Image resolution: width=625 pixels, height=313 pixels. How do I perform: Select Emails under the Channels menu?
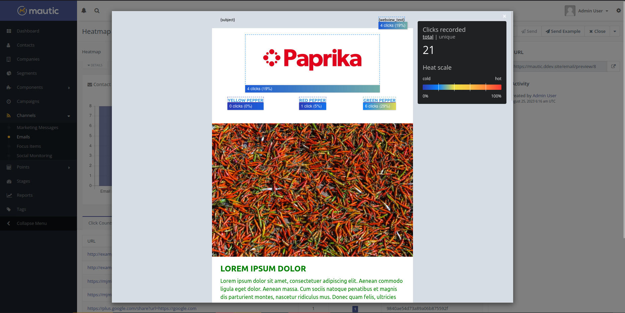coord(23,137)
